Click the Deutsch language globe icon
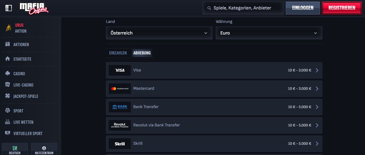This screenshot has height=155, width=365. (x=15, y=148)
